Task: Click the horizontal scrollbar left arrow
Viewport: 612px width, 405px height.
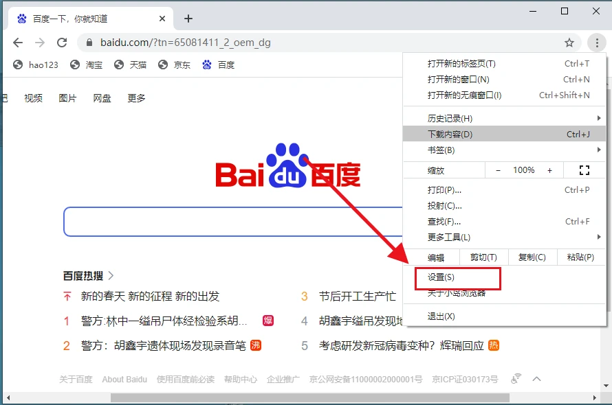Action: pos(8,397)
